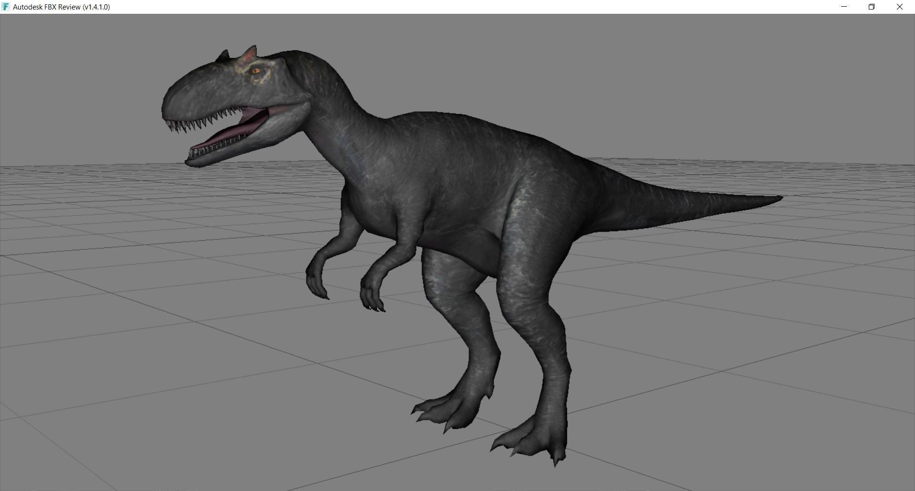Image resolution: width=915 pixels, height=491 pixels.
Task: Restore down the FBX Review window
Action: point(872,7)
